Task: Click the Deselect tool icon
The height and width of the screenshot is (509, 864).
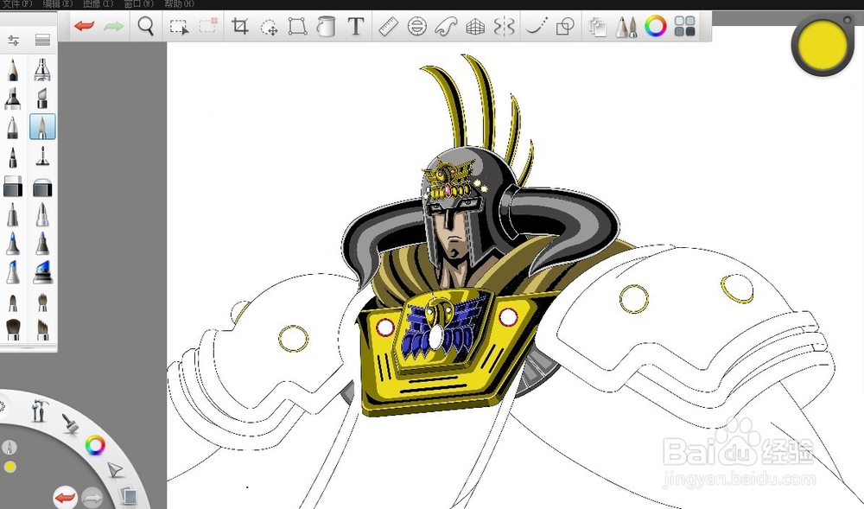Action: pos(208,25)
